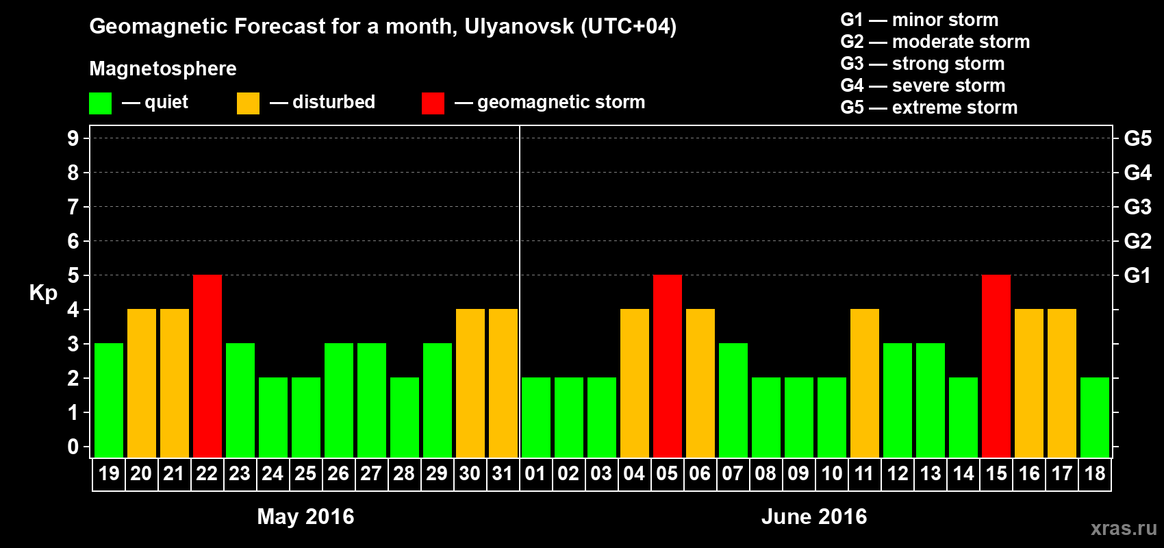Click date cell 12 on the axis
The image size is (1164, 548).
pos(898,474)
